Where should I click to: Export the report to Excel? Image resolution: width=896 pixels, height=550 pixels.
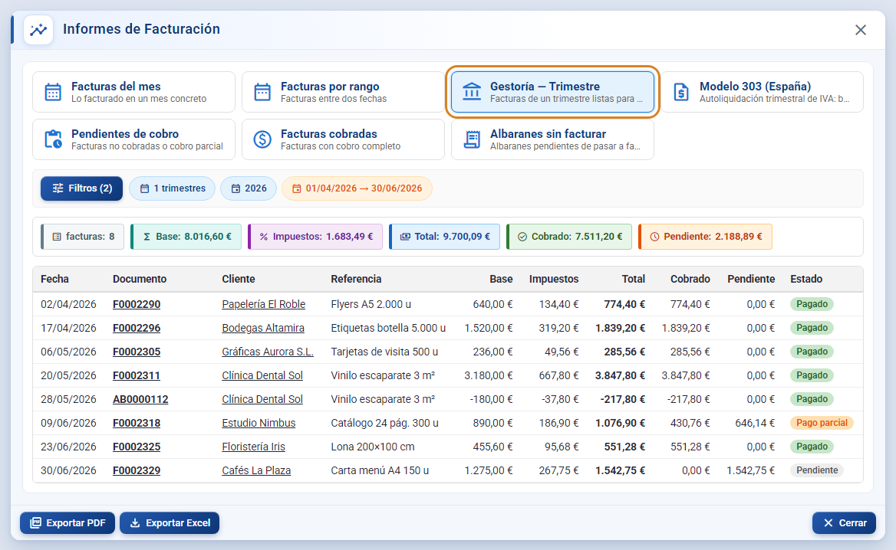(x=170, y=522)
